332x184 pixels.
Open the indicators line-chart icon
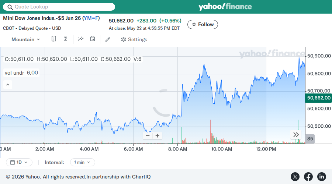point(81,39)
